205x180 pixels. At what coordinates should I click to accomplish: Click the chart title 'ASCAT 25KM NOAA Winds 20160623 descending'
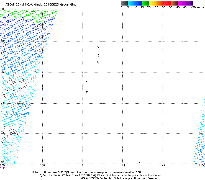(41, 5)
